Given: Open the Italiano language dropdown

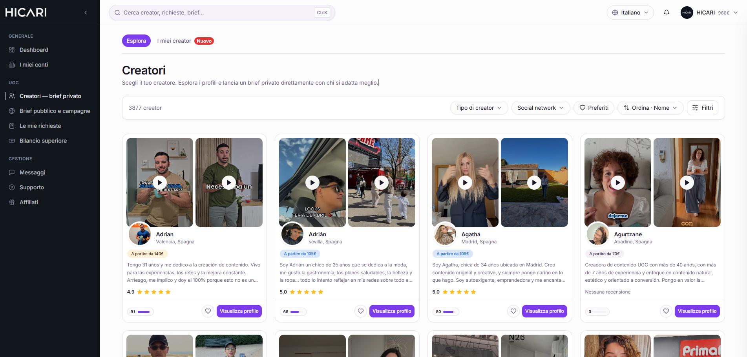Looking at the screenshot, I should click(x=630, y=13).
